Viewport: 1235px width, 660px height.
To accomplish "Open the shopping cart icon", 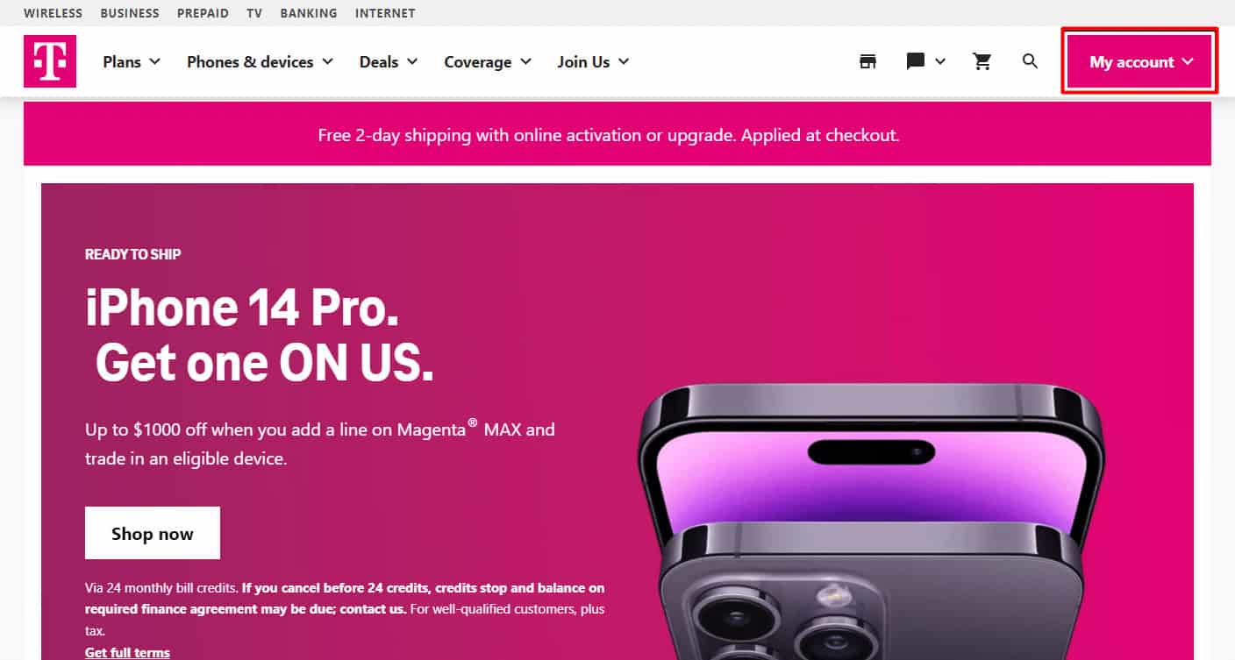I will [x=982, y=61].
